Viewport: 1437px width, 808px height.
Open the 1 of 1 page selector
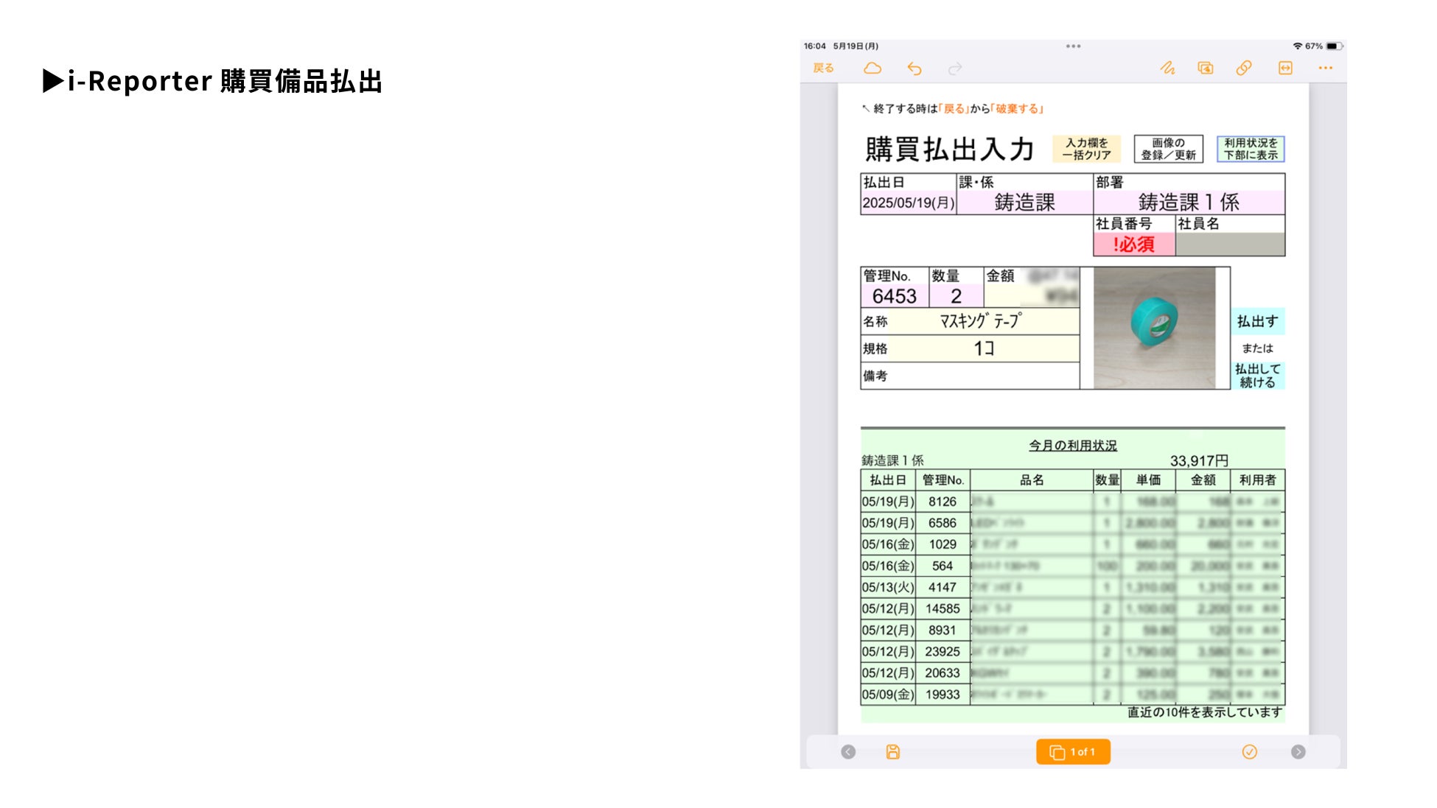click(1073, 751)
